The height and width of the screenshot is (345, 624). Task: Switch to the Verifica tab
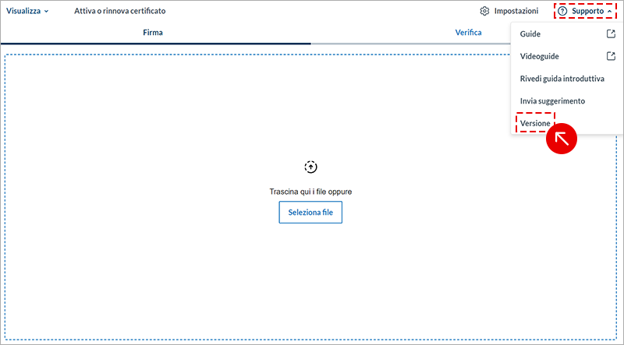[468, 33]
